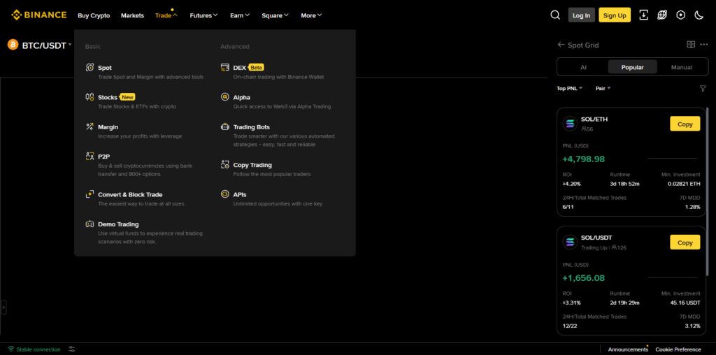Image resolution: width=716 pixels, height=355 pixels.
Task: Click the Convert & Block Trade icon
Action: click(x=90, y=194)
